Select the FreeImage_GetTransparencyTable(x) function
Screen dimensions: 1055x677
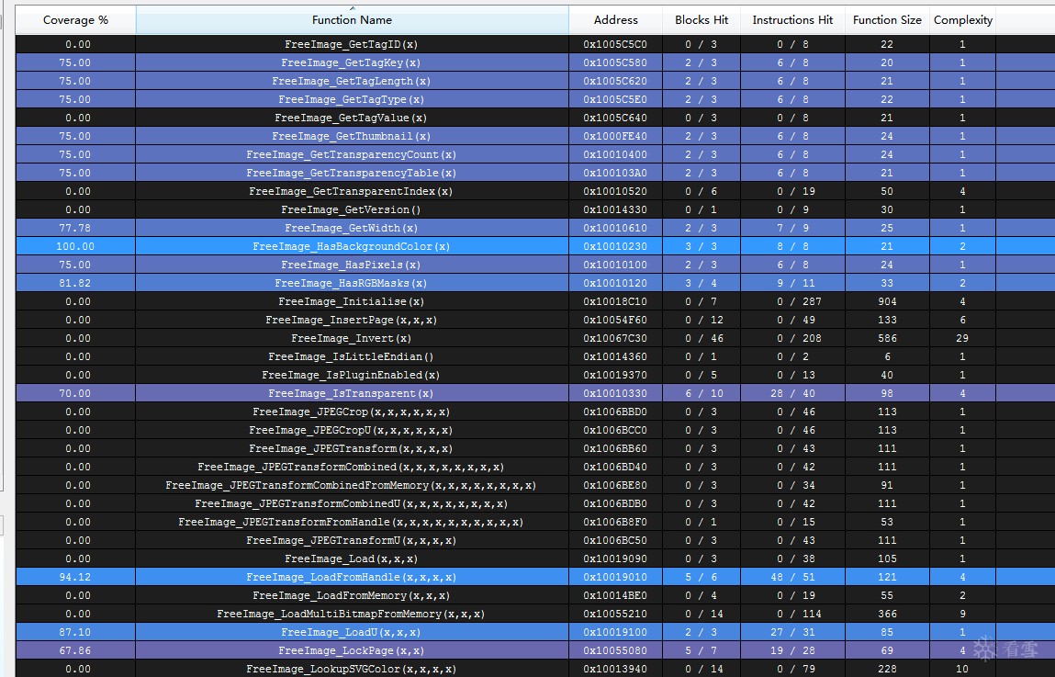click(352, 173)
